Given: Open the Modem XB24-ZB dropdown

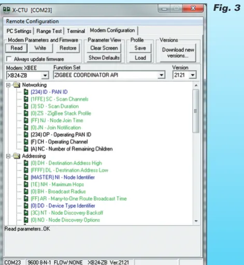Looking at the screenshot, I should 45,75.
